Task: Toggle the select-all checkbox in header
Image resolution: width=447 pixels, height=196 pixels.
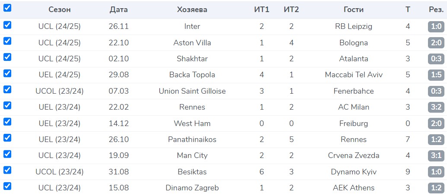Action: click(x=7, y=8)
